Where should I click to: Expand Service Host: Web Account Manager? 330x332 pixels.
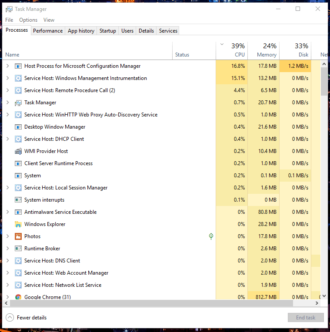pyautogui.click(x=7, y=273)
